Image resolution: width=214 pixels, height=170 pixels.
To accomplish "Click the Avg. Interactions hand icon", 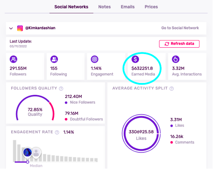I will 176,60.
